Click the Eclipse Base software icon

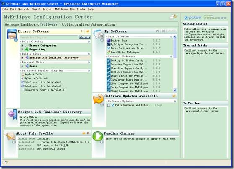pyautogui.click(x=109, y=40)
